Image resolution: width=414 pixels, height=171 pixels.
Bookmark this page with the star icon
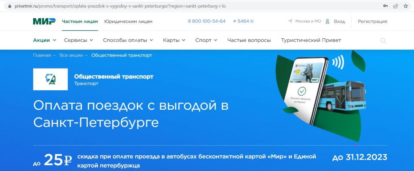(x=406, y=6)
